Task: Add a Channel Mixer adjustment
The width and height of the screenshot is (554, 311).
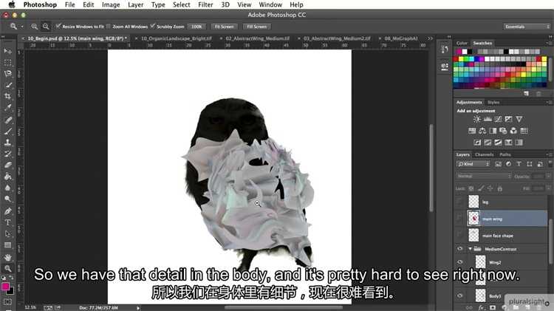Action: [x=513, y=131]
